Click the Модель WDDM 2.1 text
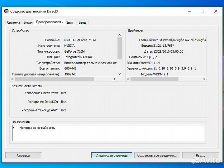 pos(155,74)
